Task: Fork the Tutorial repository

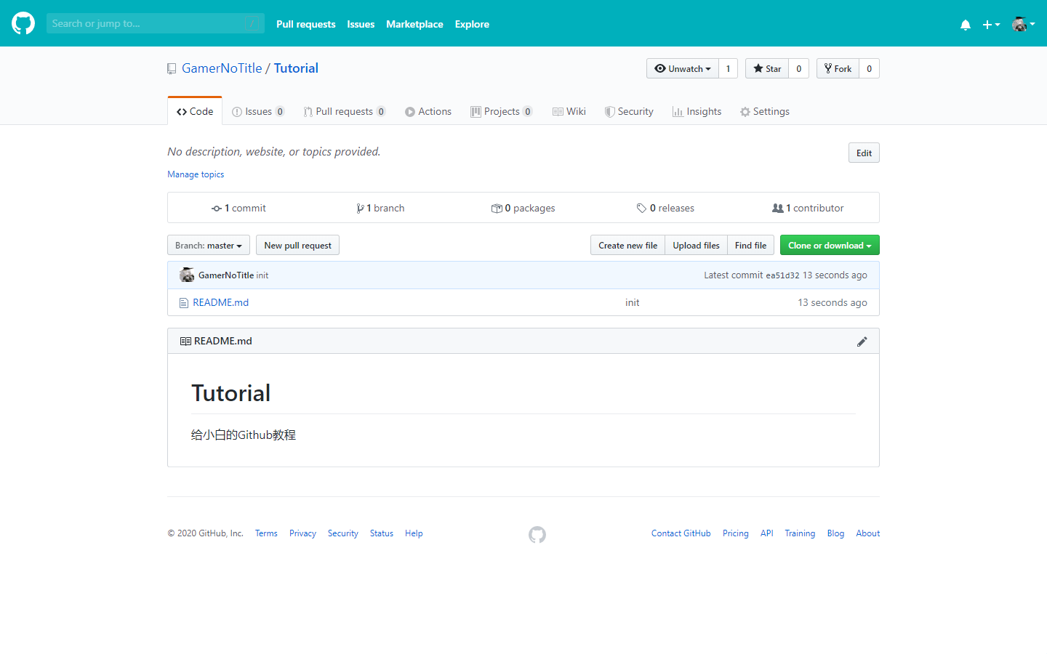Action: click(x=838, y=68)
